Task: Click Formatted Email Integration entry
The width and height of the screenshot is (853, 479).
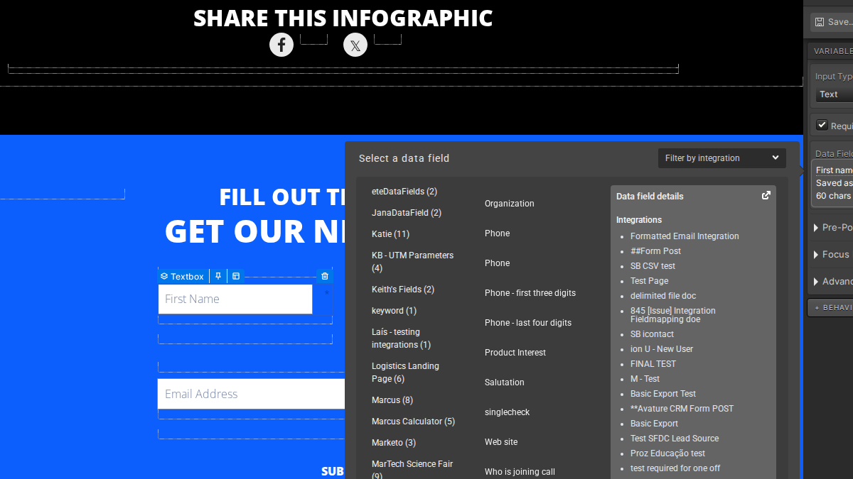Action: click(685, 236)
